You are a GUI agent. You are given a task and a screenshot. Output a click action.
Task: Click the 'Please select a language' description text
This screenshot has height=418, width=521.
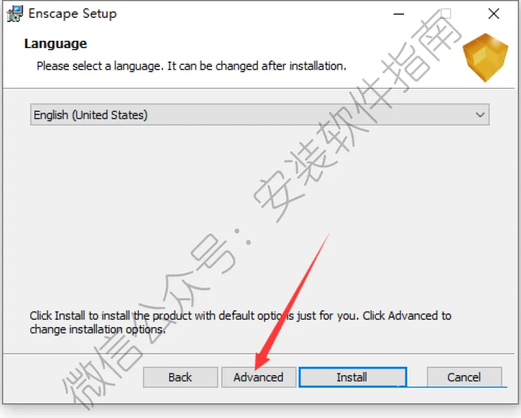191,66
